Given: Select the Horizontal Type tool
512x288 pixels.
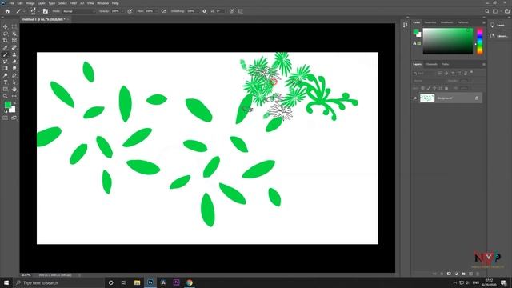Looking at the screenshot, I should pos(6,82).
